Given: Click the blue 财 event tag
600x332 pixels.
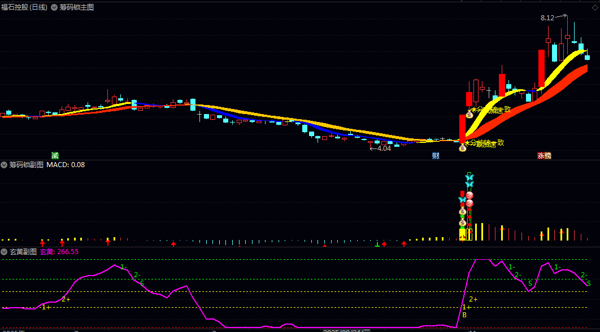Looking at the screenshot, I should point(436,155).
